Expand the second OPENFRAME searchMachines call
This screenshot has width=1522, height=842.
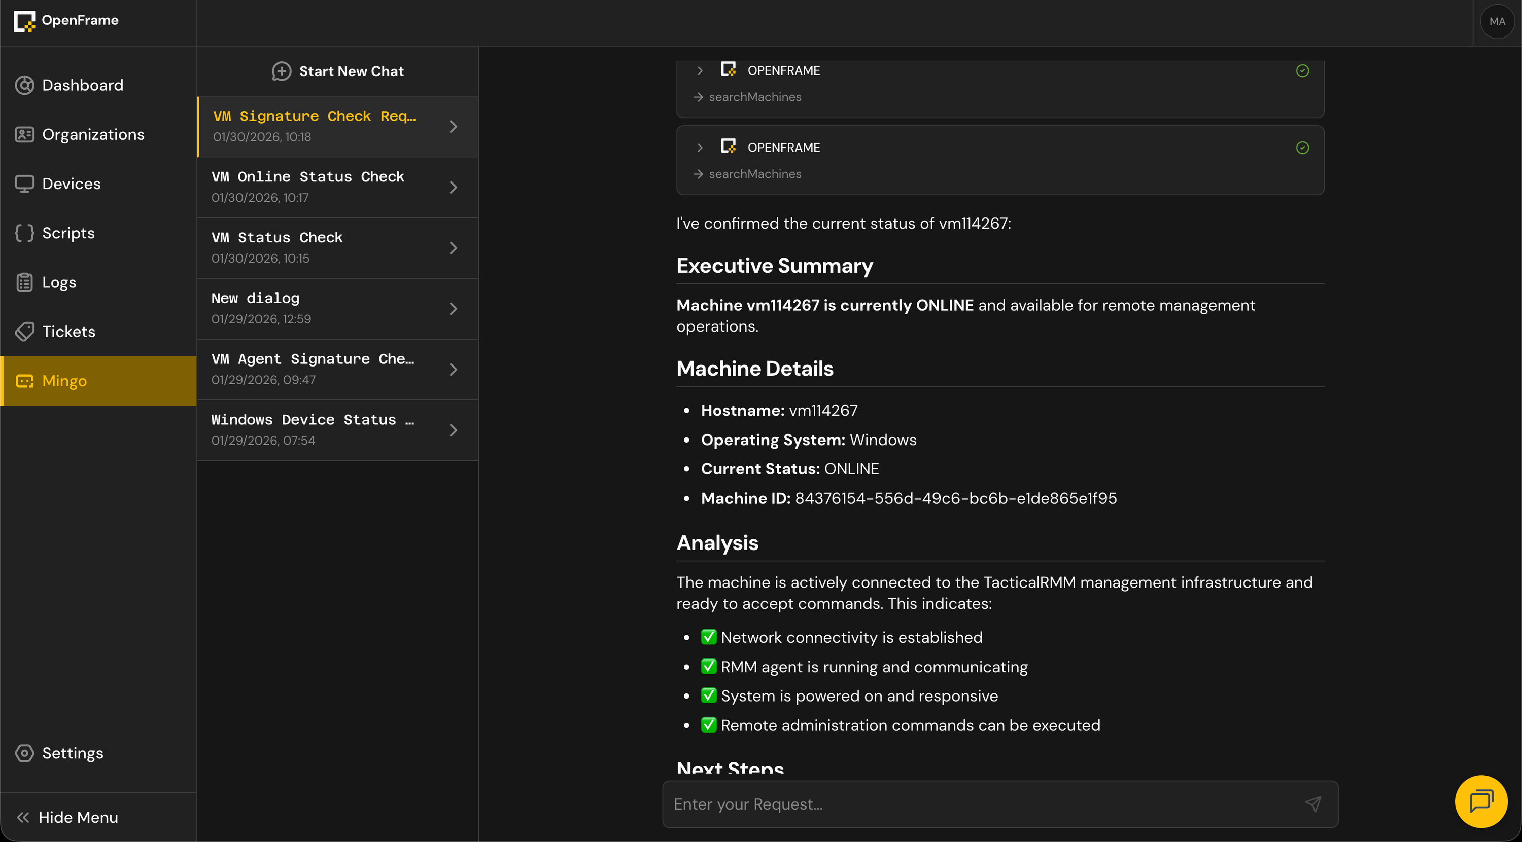point(700,148)
